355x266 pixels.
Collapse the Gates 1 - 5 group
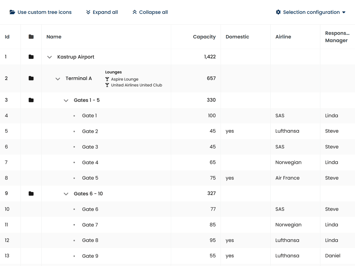pos(66,100)
